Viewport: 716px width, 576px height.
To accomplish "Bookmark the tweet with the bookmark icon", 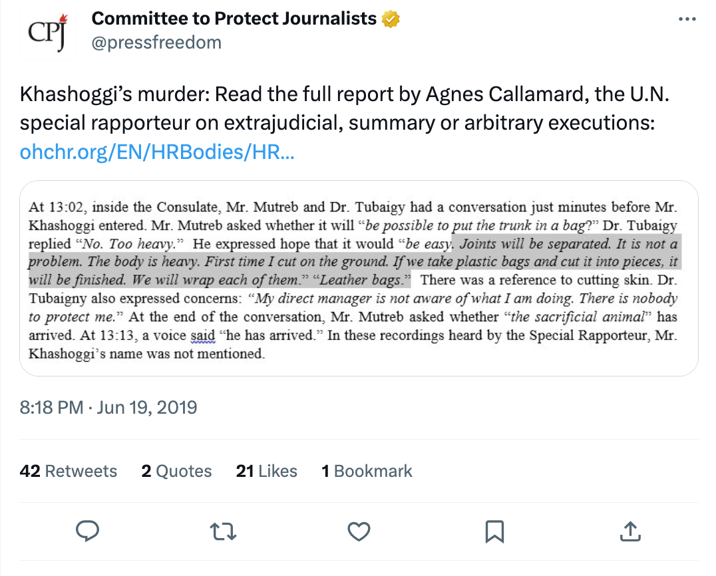I will pyautogui.click(x=494, y=531).
